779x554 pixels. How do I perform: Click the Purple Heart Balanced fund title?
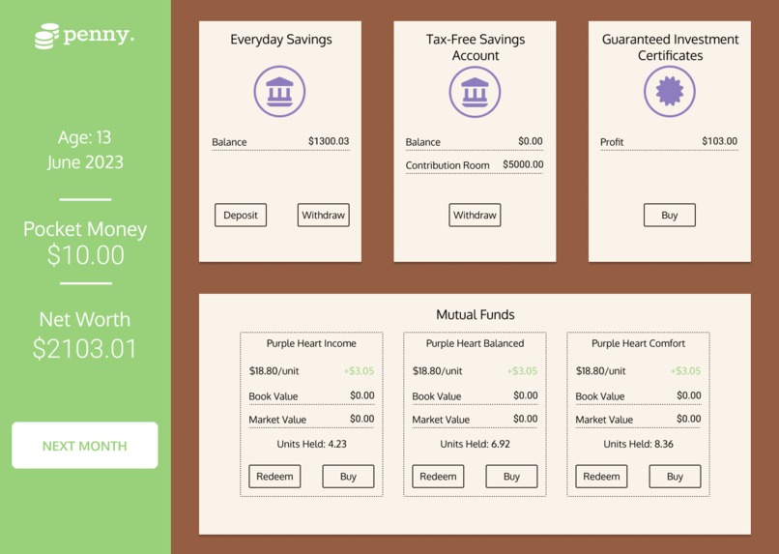pyautogui.click(x=475, y=343)
